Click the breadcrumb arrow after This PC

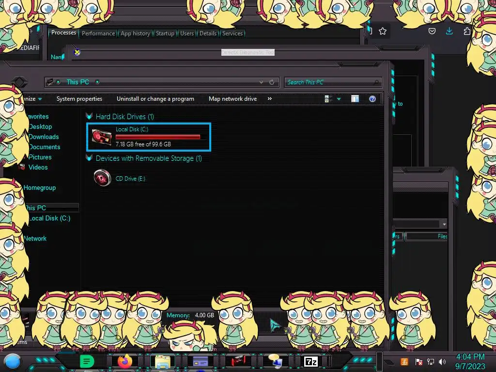tap(97, 82)
